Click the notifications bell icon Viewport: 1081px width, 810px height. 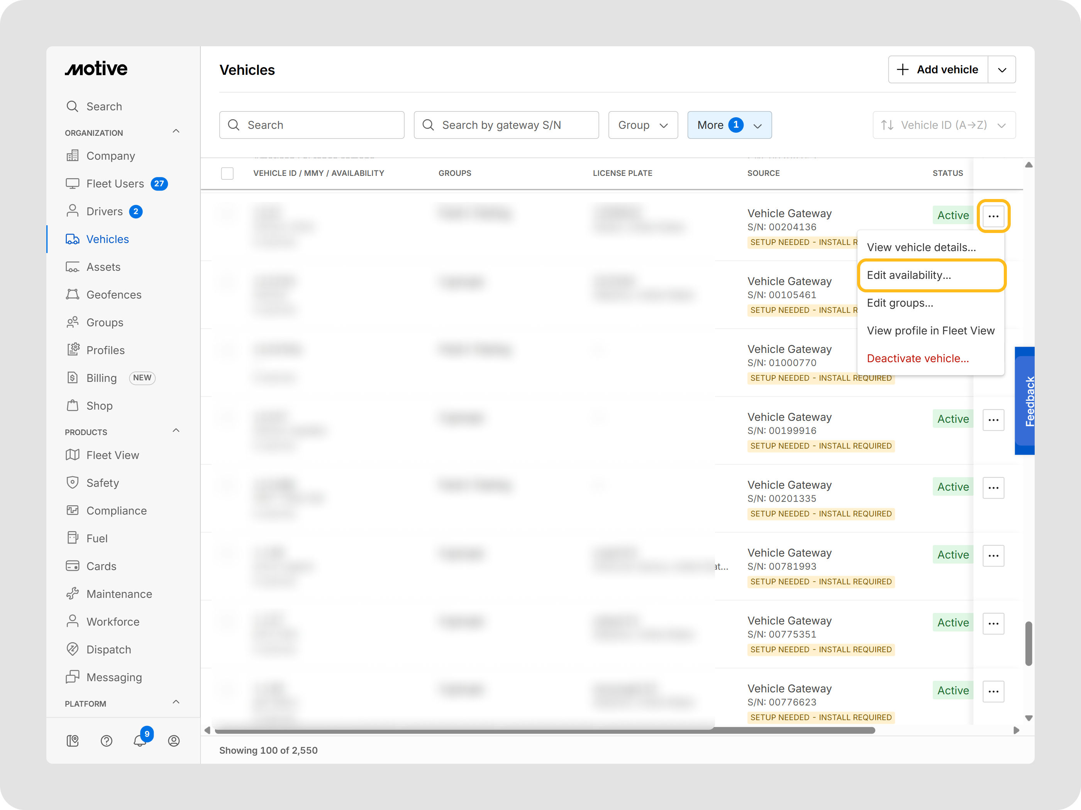(x=139, y=741)
